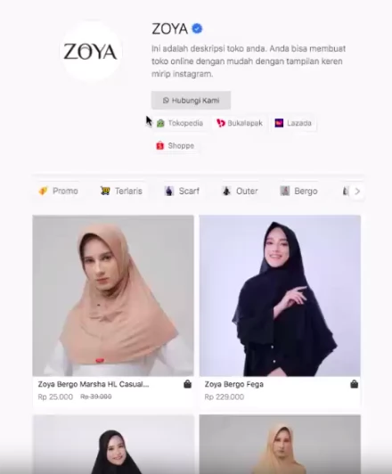This screenshot has width=392, height=474.
Task: Open the Bukalapak store link
Action: [x=240, y=123]
